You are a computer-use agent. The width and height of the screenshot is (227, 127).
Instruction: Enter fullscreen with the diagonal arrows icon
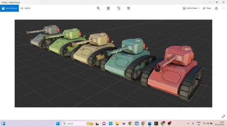(223, 116)
